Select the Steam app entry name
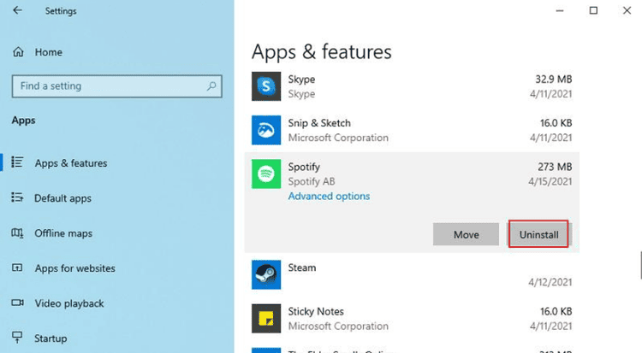The height and width of the screenshot is (353, 642). coord(302,268)
